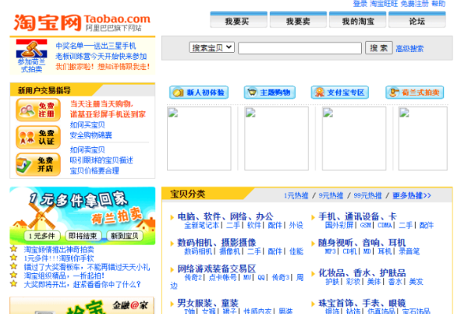The image size is (455, 314).
Task: Click 安全购物锦囊 guide link
Action: (x=91, y=135)
